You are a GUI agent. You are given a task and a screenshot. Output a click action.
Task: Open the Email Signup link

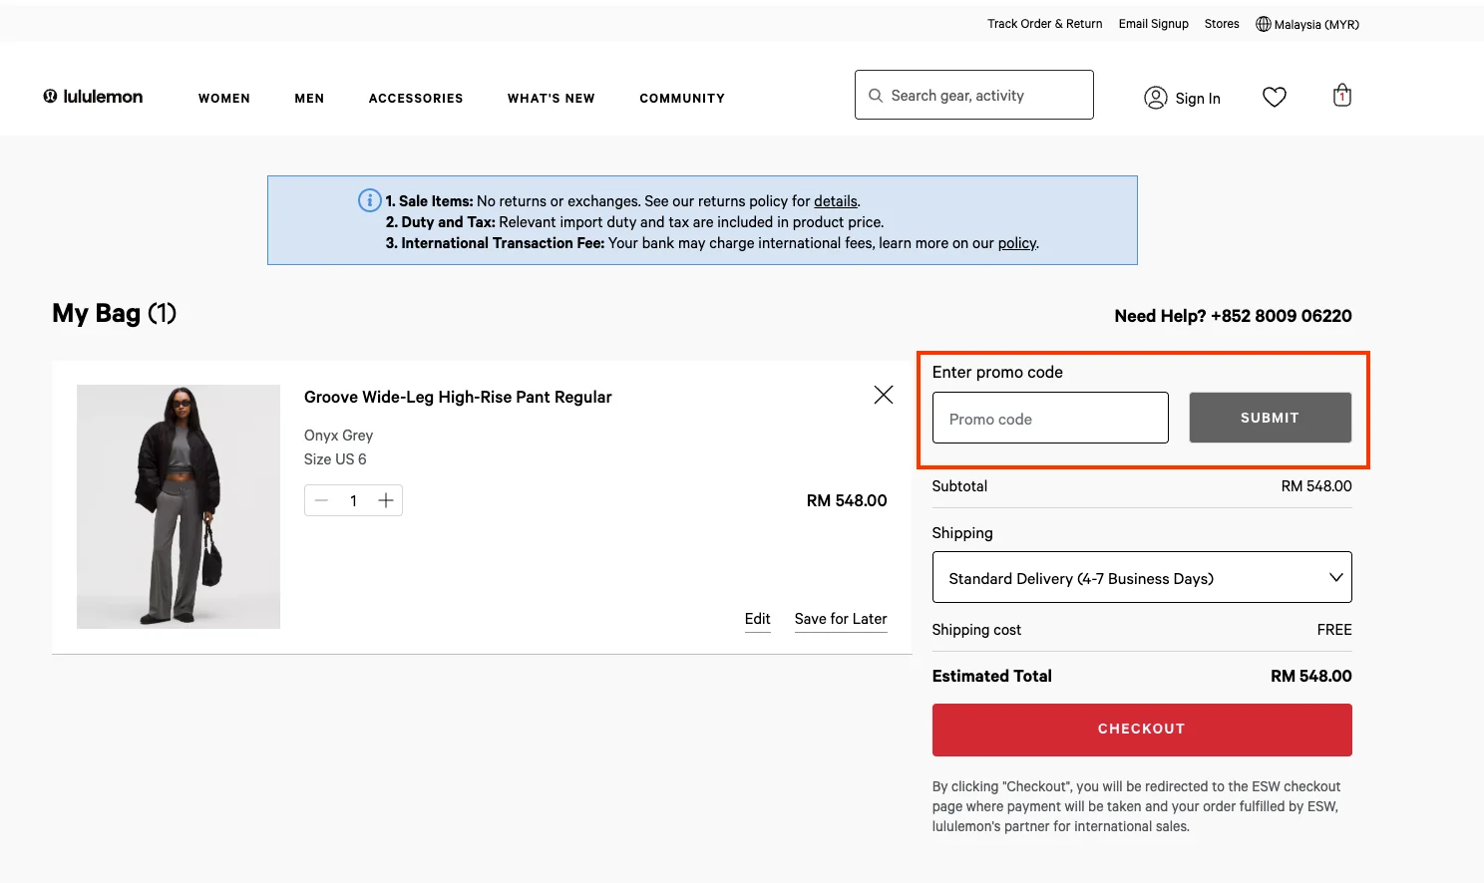coord(1154,24)
